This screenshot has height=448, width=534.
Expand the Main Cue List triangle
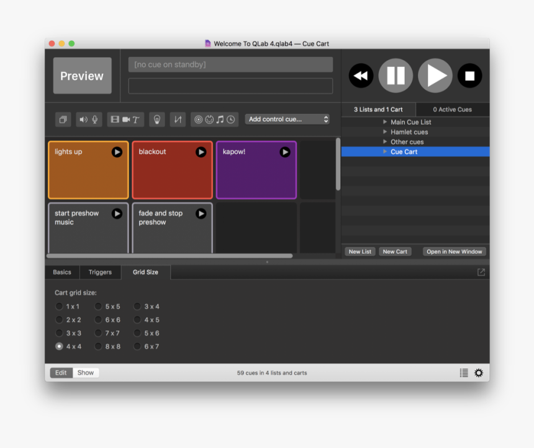[385, 122]
